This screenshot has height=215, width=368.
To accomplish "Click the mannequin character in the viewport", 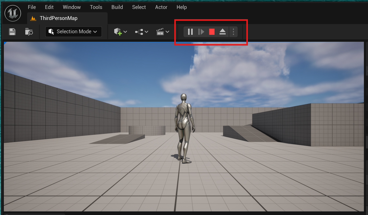I will click(x=184, y=128).
